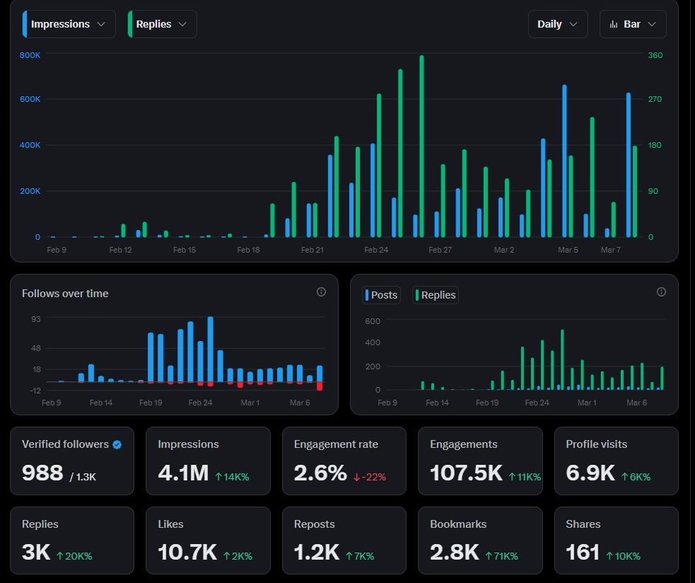This screenshot has height=583, width=695.
Task: Click the '360' right axis label
Action: 655,55
